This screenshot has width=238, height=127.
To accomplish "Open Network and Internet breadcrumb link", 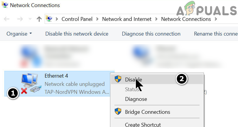I will (x=127, y=19).
